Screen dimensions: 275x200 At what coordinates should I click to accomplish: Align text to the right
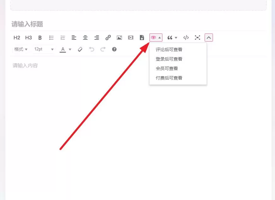coord(97,38)
